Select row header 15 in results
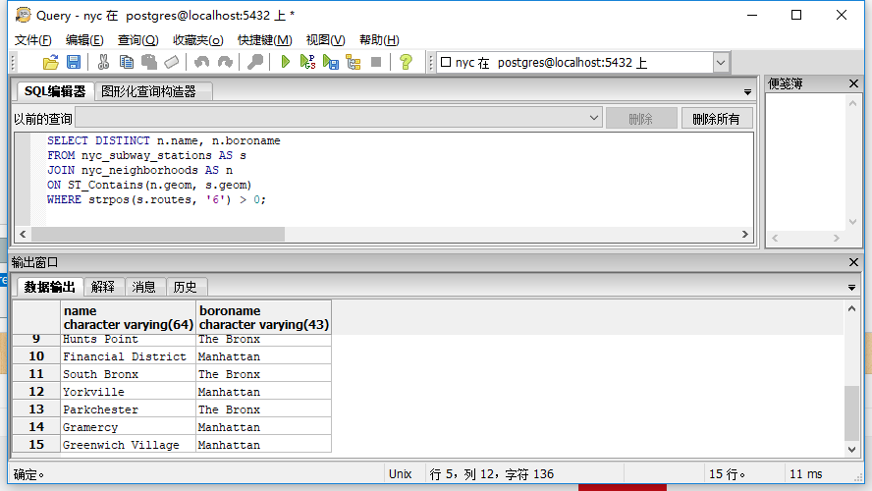Viewport: 872px width, 491px height. [36, 444]
